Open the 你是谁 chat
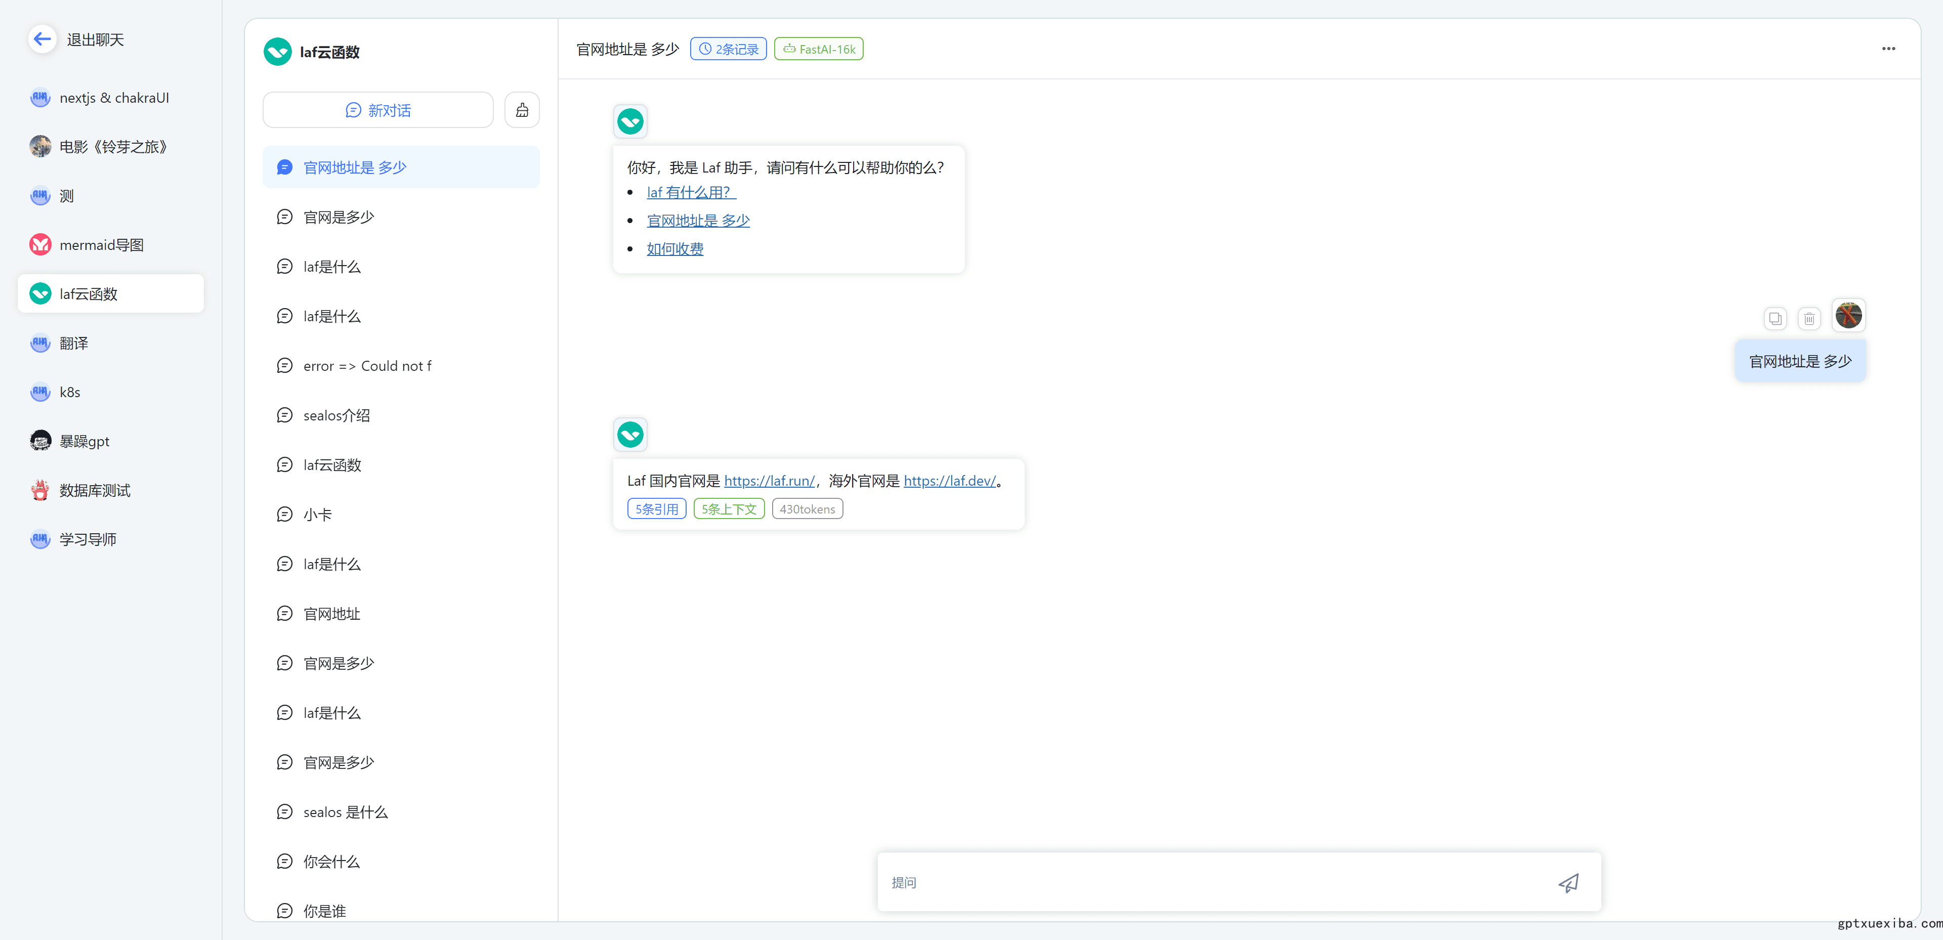Screen dimensions: 1943x940 (401, 911)
